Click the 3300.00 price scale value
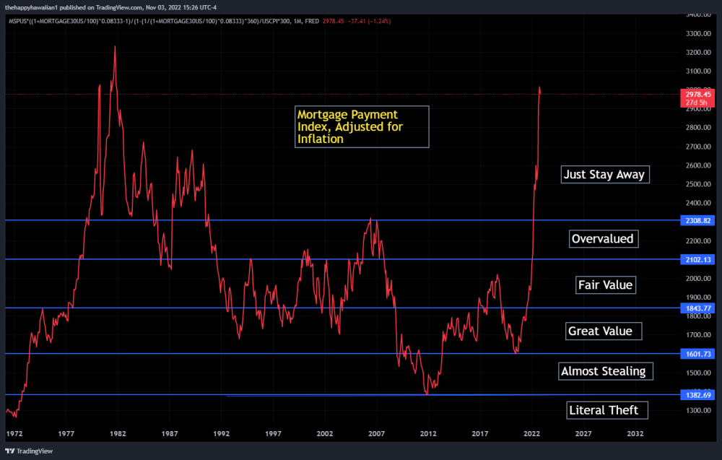Viewport: 722px width, 460px height. [698, 34]
